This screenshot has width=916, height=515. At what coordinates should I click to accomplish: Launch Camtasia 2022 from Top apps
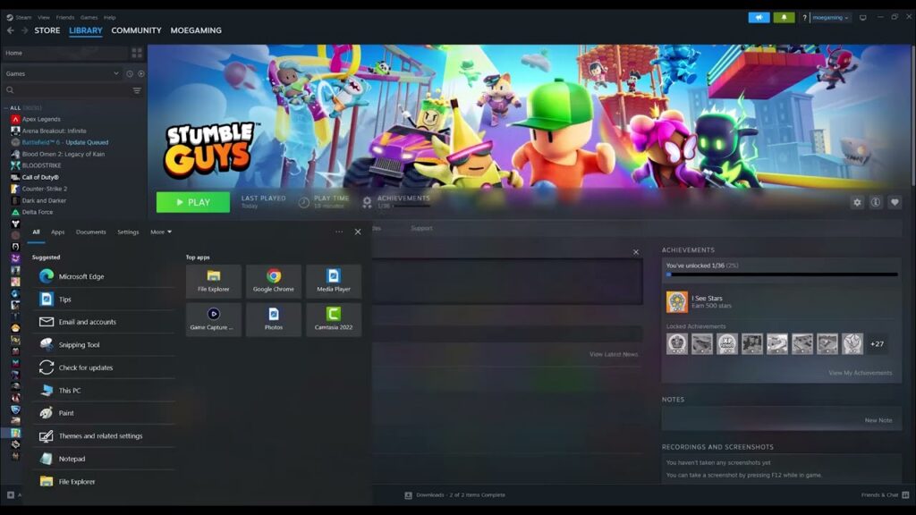pyautogui.click(x=334, y=319)
